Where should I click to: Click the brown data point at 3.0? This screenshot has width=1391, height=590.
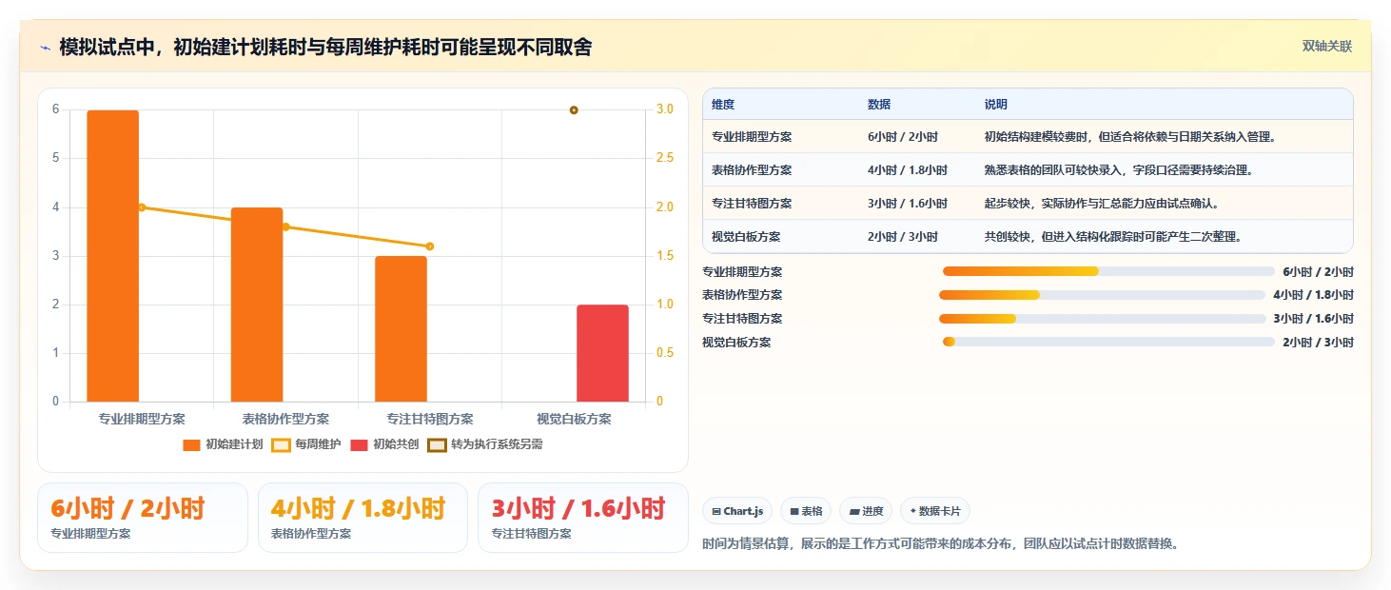point(574,110)
